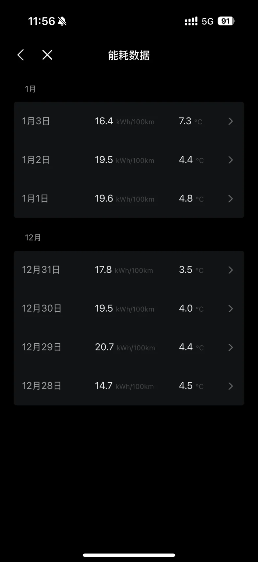Expand the 1月2日 entry chevron
This screenshot has height=562, width=258.
231,160
